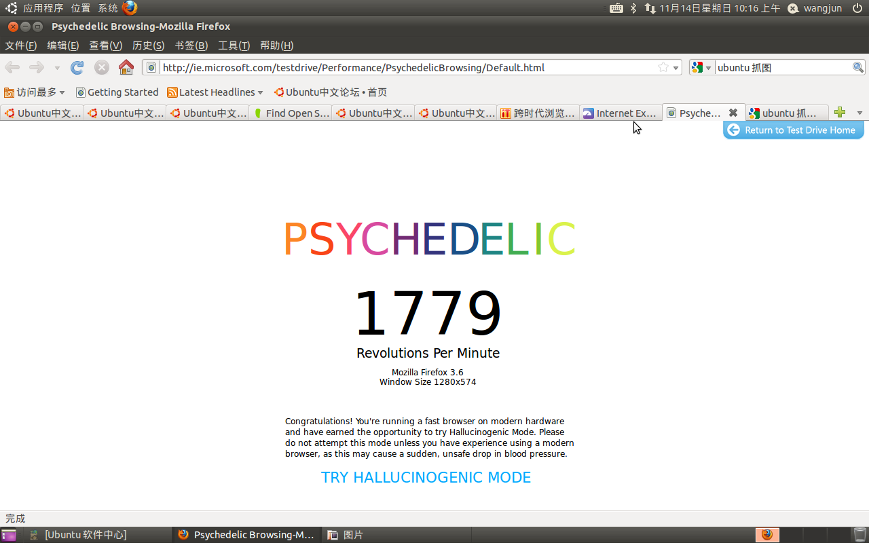Open the Ubuntu中文论坛 • 首页 bookmark
The height and width of the screenshot is (543, 869).
pos(331,92)
